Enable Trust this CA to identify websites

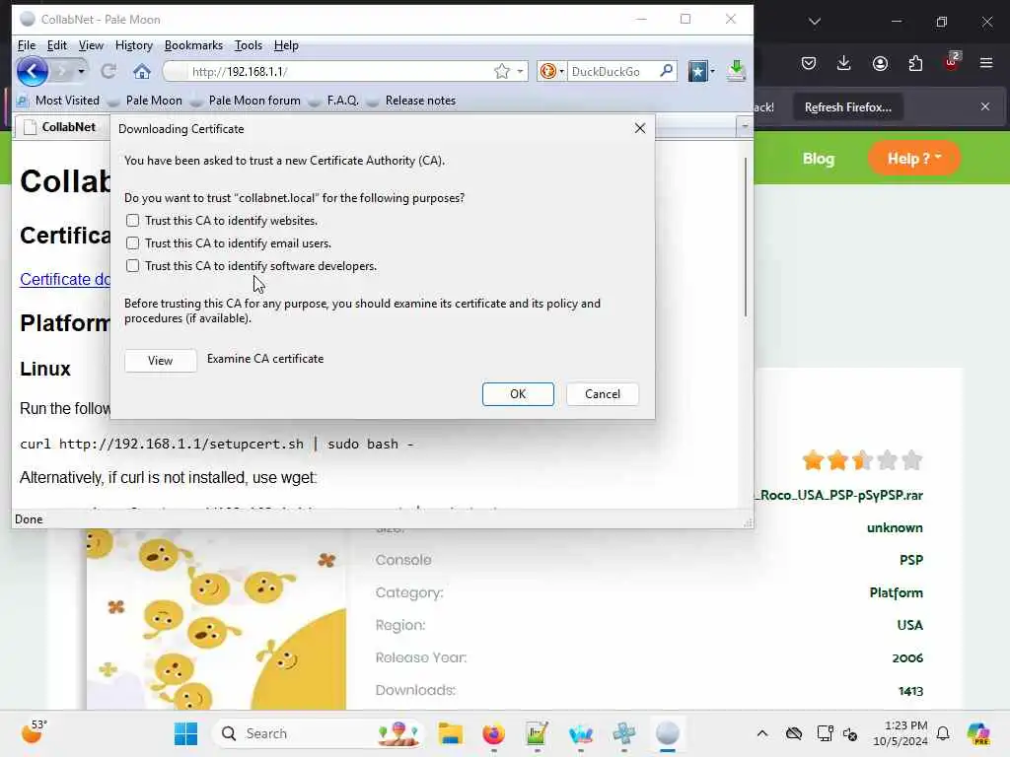(133, 220)
